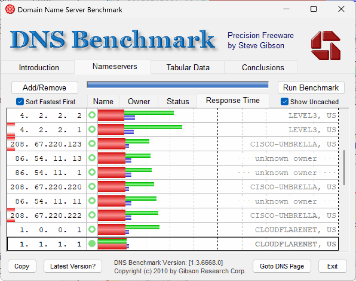
Task: Select IP address 86.54.11.11
Action: pos(48,201)
